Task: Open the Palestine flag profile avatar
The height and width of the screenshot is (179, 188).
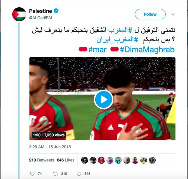Action: (19, 14)
